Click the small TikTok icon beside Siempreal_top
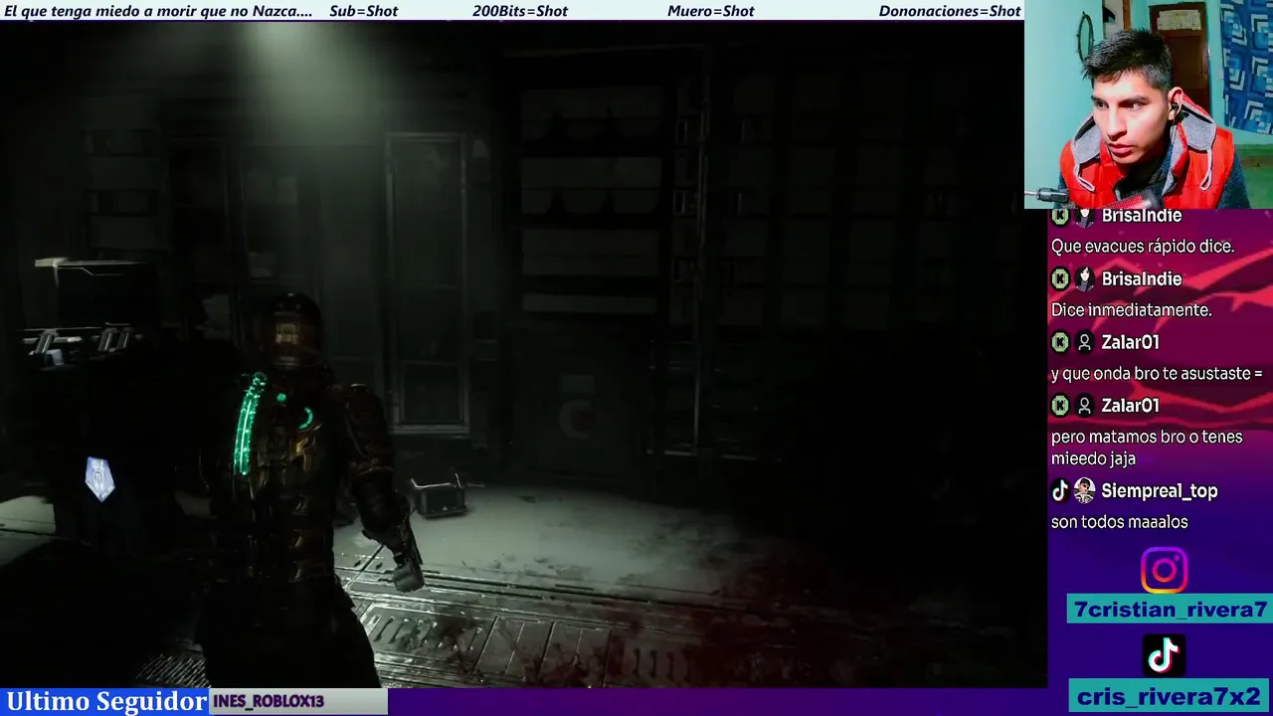 pos(1060,490)
